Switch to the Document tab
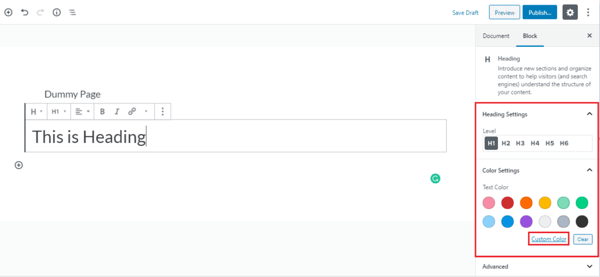This screenshot has height=277, width=600. point(496,36)
